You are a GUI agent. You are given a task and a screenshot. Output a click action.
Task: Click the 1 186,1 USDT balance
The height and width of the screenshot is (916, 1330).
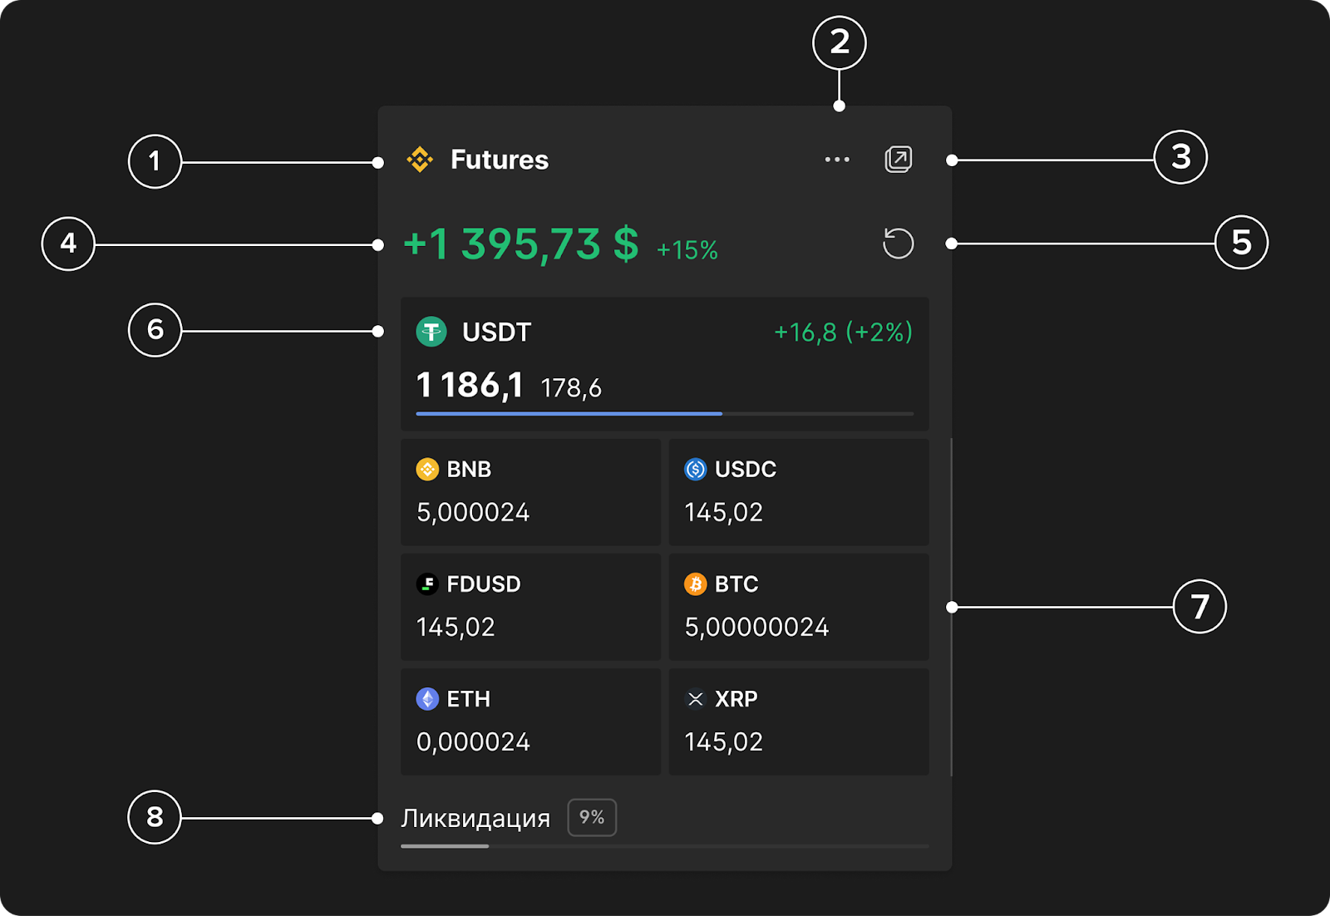tap(470, 385)
